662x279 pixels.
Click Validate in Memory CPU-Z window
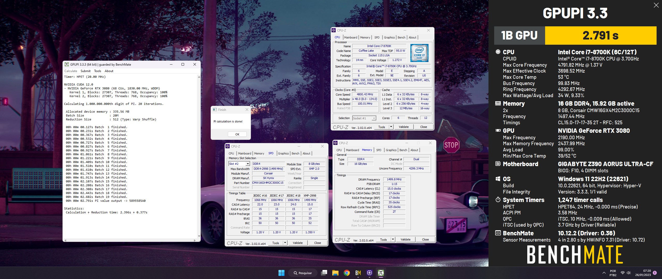point(405,239)
